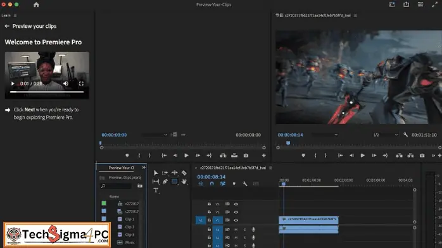This screenshot has width=442, height=248.
Task: Create new bin in Project panel
Action: point(140,186)
